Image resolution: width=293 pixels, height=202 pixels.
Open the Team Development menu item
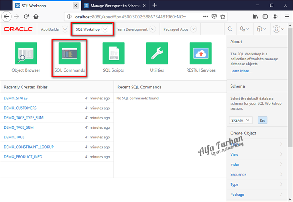point(132,29)
